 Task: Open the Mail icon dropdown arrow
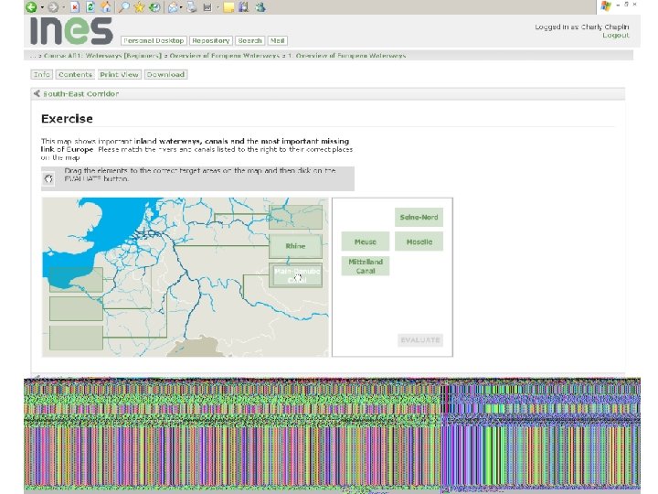click(181, 7)
